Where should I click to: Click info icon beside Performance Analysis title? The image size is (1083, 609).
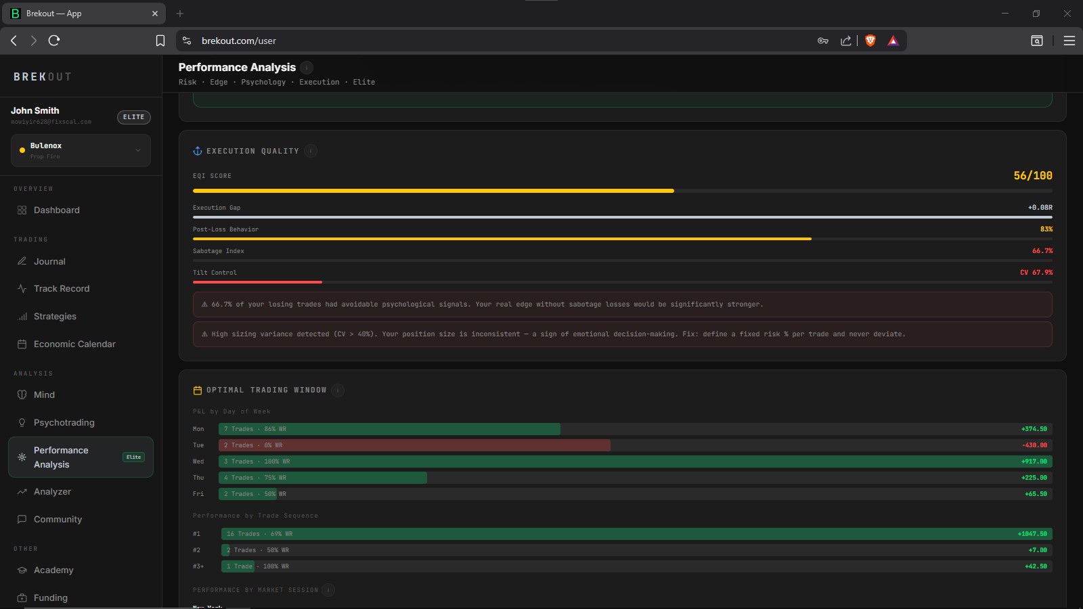click(x=307, y=68)
